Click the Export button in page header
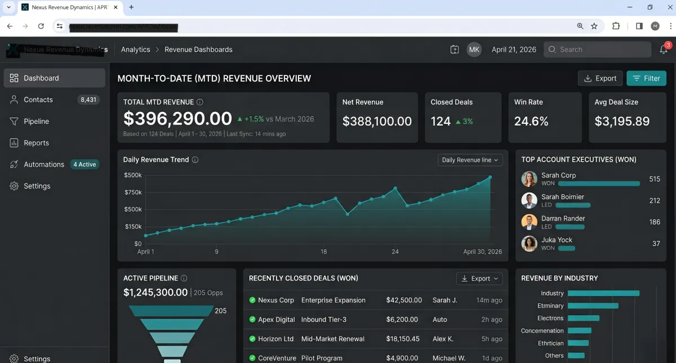This screenshot has width=676, height=363. [601, 78]
